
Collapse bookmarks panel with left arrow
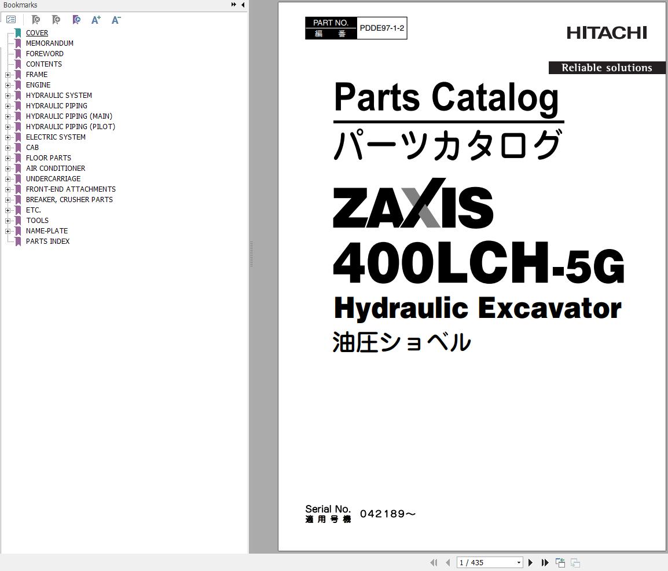point(243,5)
